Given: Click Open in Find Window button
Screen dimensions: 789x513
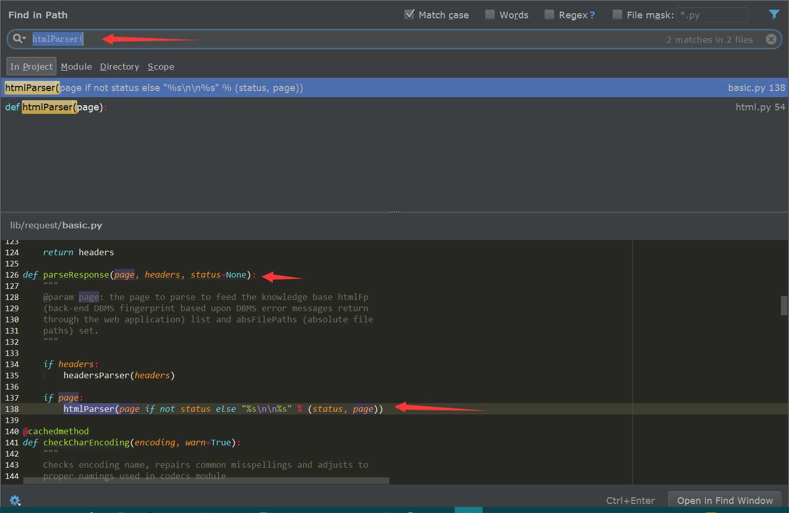Looking at the screenshot, I should coord(724,500).
